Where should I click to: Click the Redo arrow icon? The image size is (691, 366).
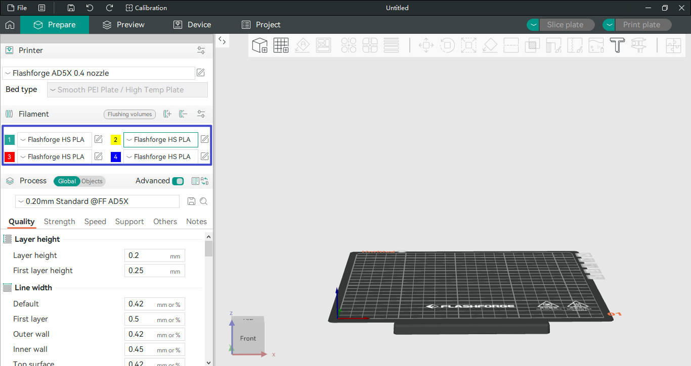tap(109, 8)
